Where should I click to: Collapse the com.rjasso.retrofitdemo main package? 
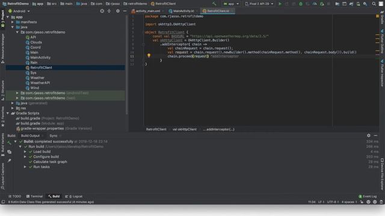(17, 32)
